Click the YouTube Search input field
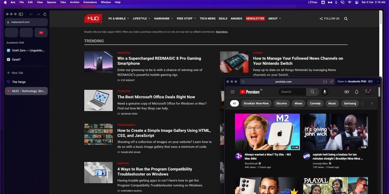Screen dimensions: 389x194 [x=292, y=92]
